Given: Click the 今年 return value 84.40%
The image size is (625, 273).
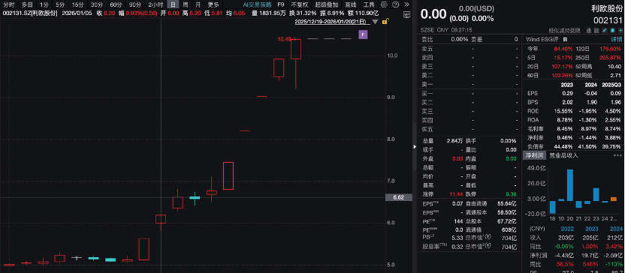Looking at the screenshot, I should [x=563, y=49].
